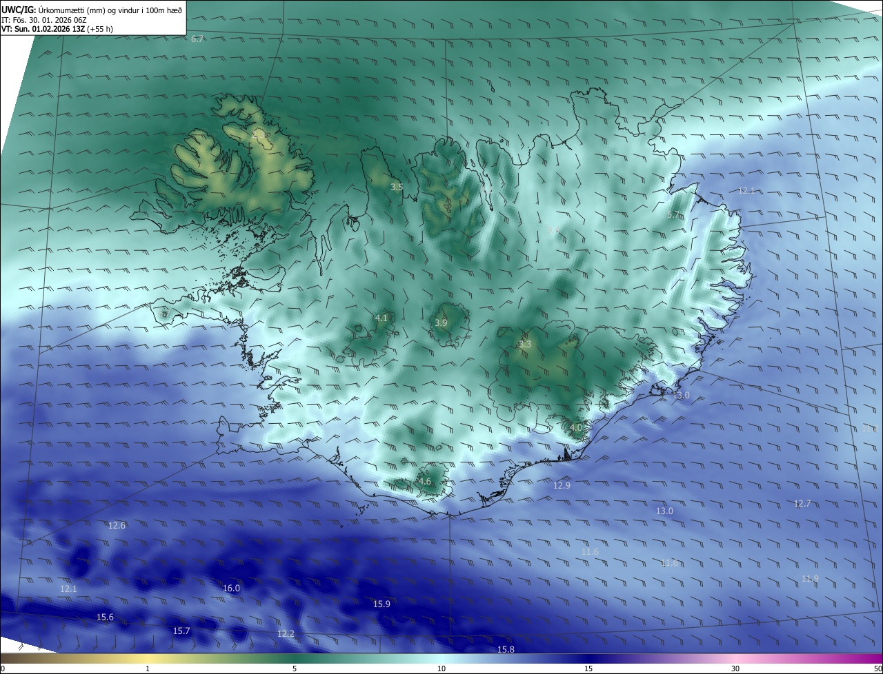Viewport: 883px width, 674px height.
Task: Click the 4.0 value label on the map
Action: click(576, 427)
